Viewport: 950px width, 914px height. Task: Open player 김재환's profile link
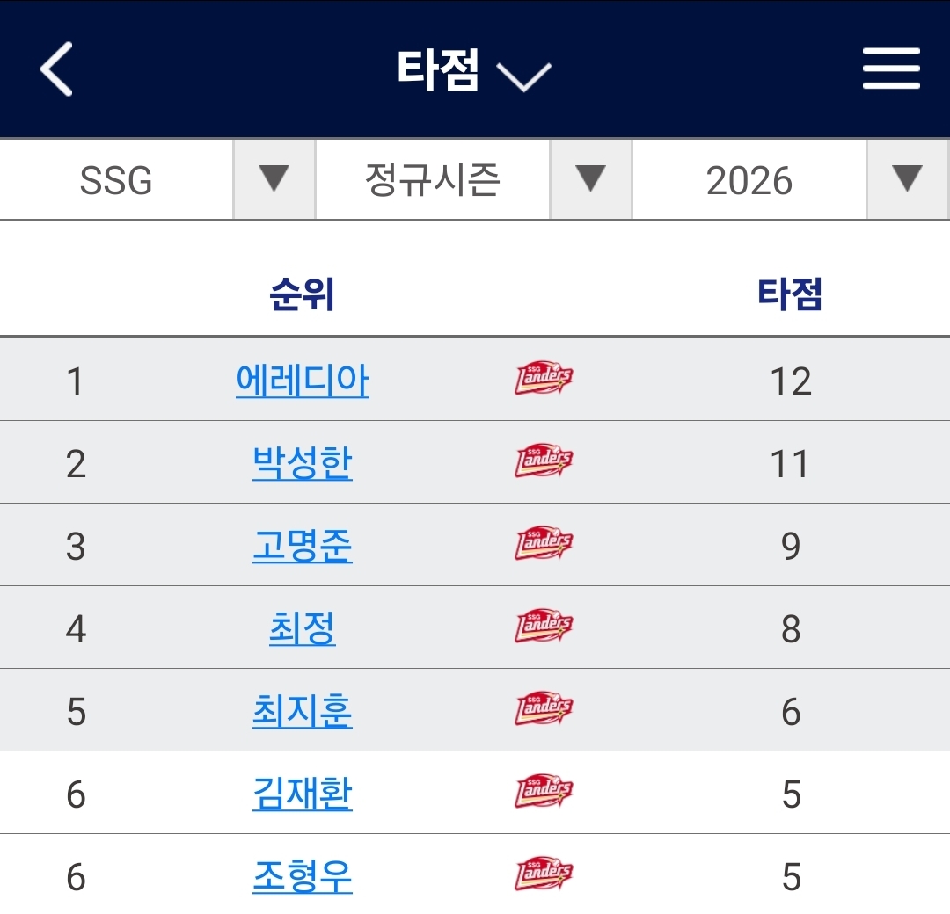coord(303,794)
